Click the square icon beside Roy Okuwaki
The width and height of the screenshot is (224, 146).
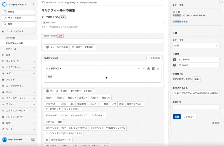(x=33, y=140)
